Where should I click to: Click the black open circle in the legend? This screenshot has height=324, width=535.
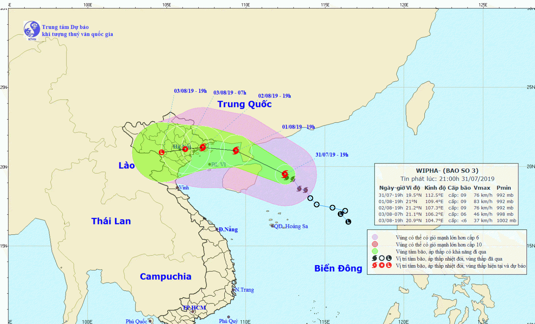[382, 258]
